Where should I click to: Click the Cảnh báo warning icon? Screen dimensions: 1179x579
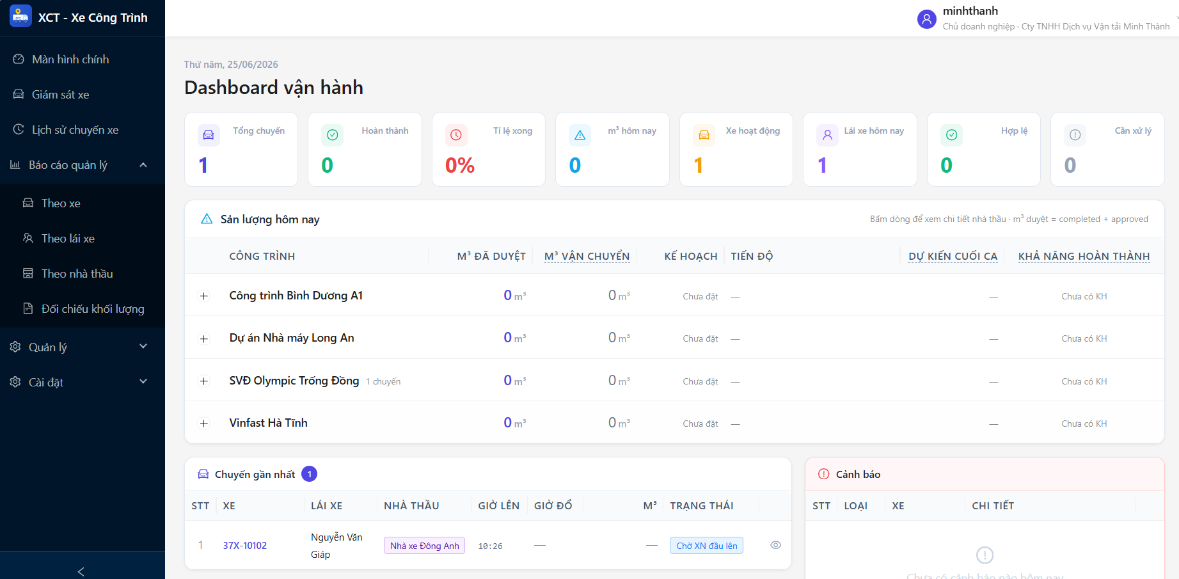824,474
